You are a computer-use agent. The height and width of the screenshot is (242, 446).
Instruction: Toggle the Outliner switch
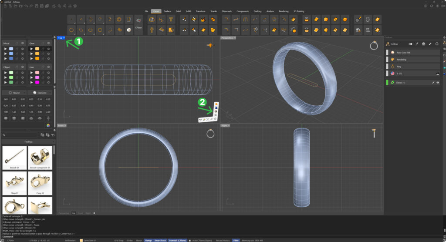tap(410, 44)
